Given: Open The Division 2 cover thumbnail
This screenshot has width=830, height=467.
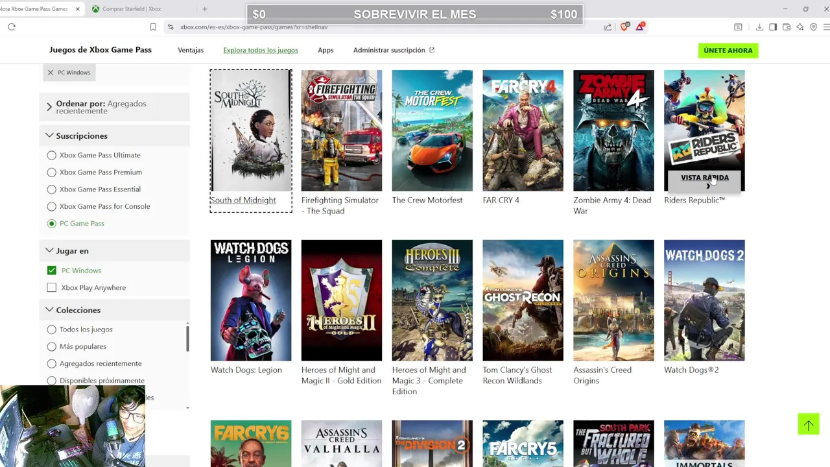Looking at the screenshot, I should (x=433, y=444).
